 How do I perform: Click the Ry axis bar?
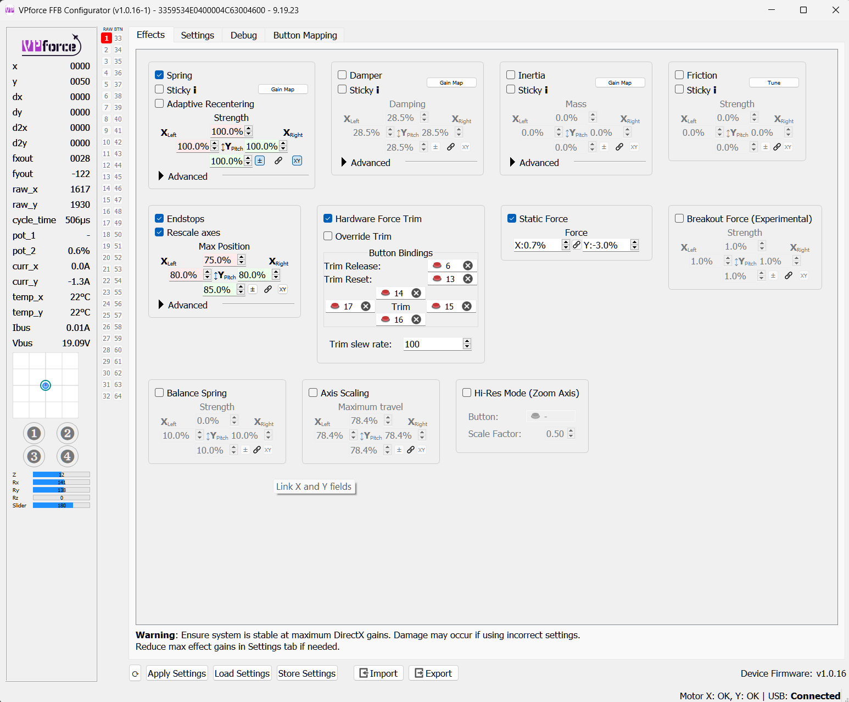click(x=62, y=490)
